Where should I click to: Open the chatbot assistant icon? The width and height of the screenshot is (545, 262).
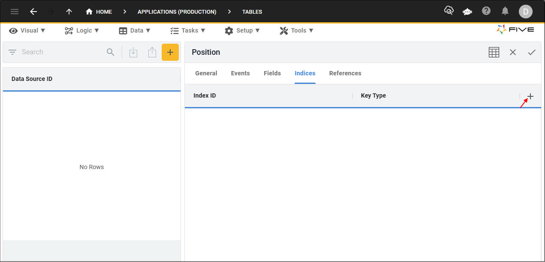tap(467, 12)
